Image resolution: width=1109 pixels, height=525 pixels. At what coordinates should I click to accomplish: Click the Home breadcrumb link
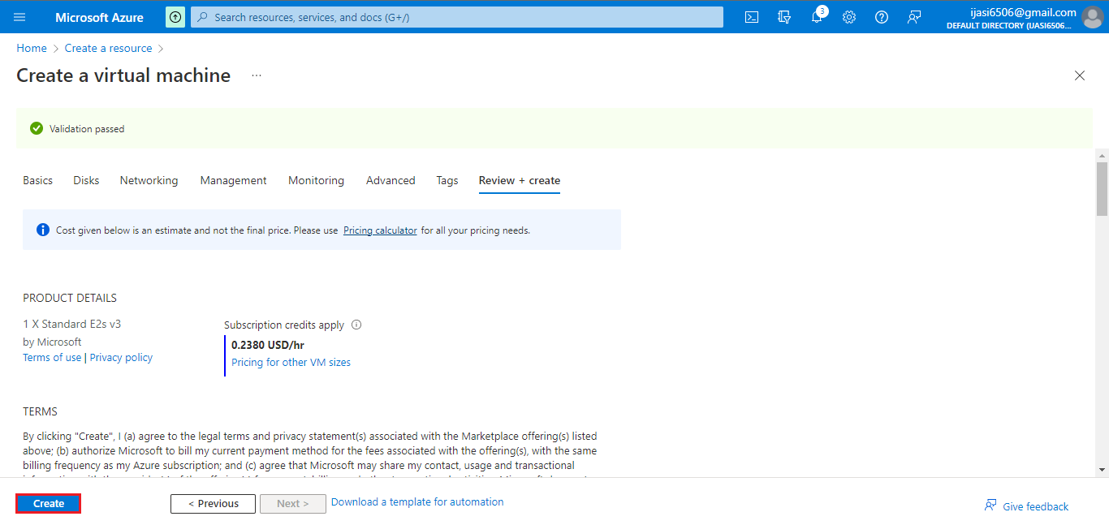coord(32,48)
